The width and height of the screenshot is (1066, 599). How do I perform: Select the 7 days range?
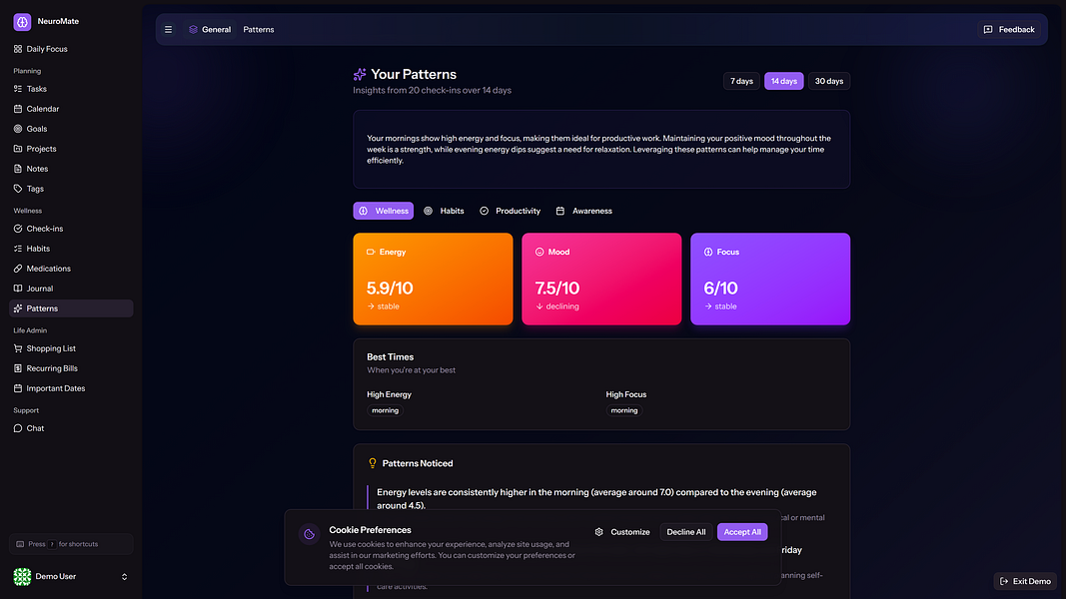coord(741,81)
